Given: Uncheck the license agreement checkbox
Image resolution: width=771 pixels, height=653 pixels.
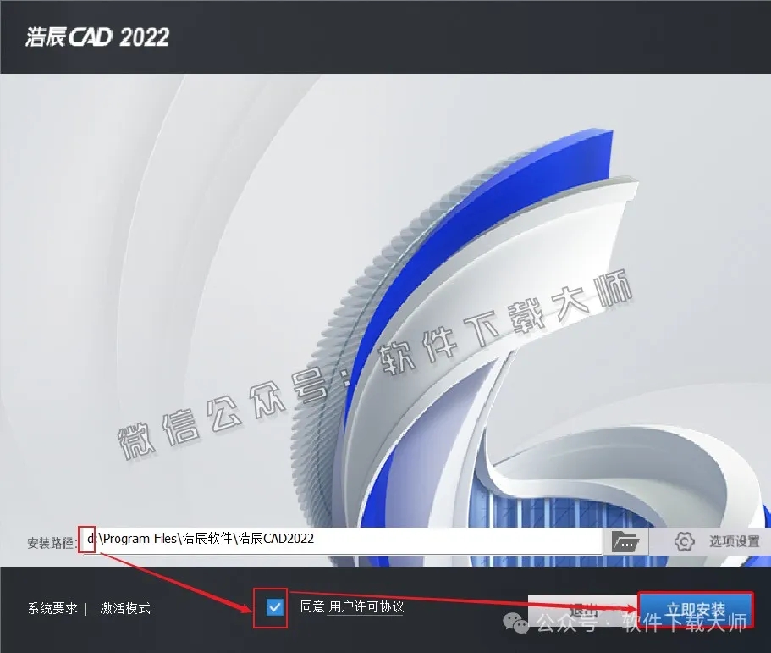Looking at the screenshot, I should (273, 607).
